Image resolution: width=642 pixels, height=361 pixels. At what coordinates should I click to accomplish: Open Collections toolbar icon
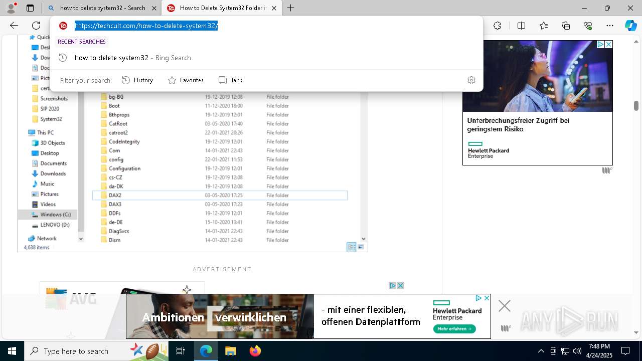[566, 26]
